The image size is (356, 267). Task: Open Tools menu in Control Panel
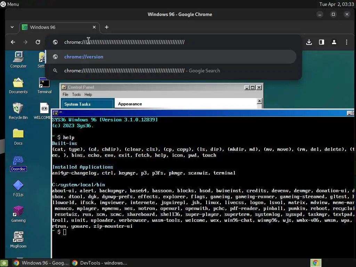click(x=76, y=95)
